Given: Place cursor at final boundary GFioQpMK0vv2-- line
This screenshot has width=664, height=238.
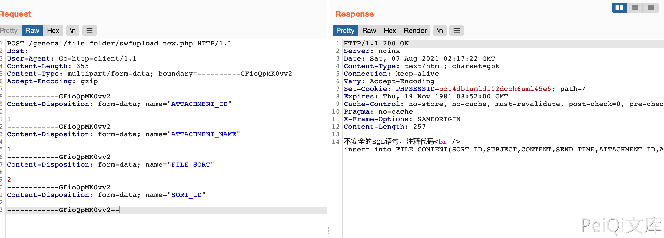Looking at the screenshot, I should tap(63, 210).
